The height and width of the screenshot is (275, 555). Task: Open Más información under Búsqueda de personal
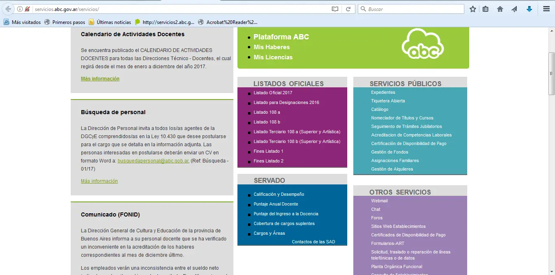point(100,181)
